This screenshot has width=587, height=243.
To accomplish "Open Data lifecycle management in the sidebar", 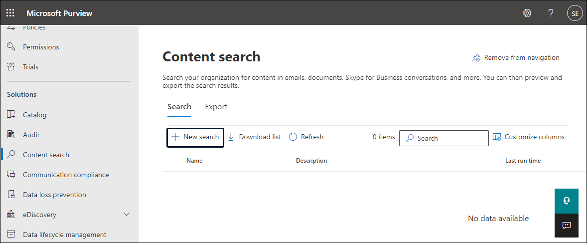I will click(64, 235).
